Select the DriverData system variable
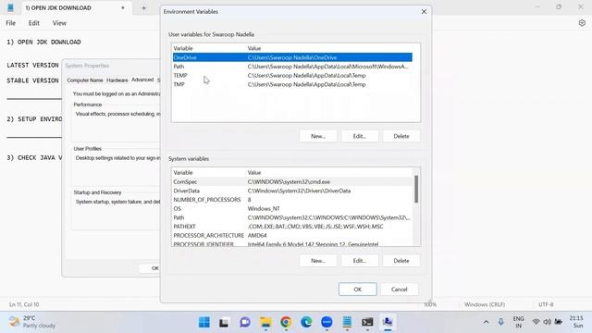The width and height of the screenshot is (592, 333). pyautogui.click(x=292, y=191)
